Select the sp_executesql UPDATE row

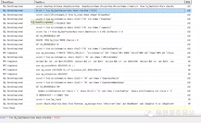pyautogui.click(x=96, y=53)
